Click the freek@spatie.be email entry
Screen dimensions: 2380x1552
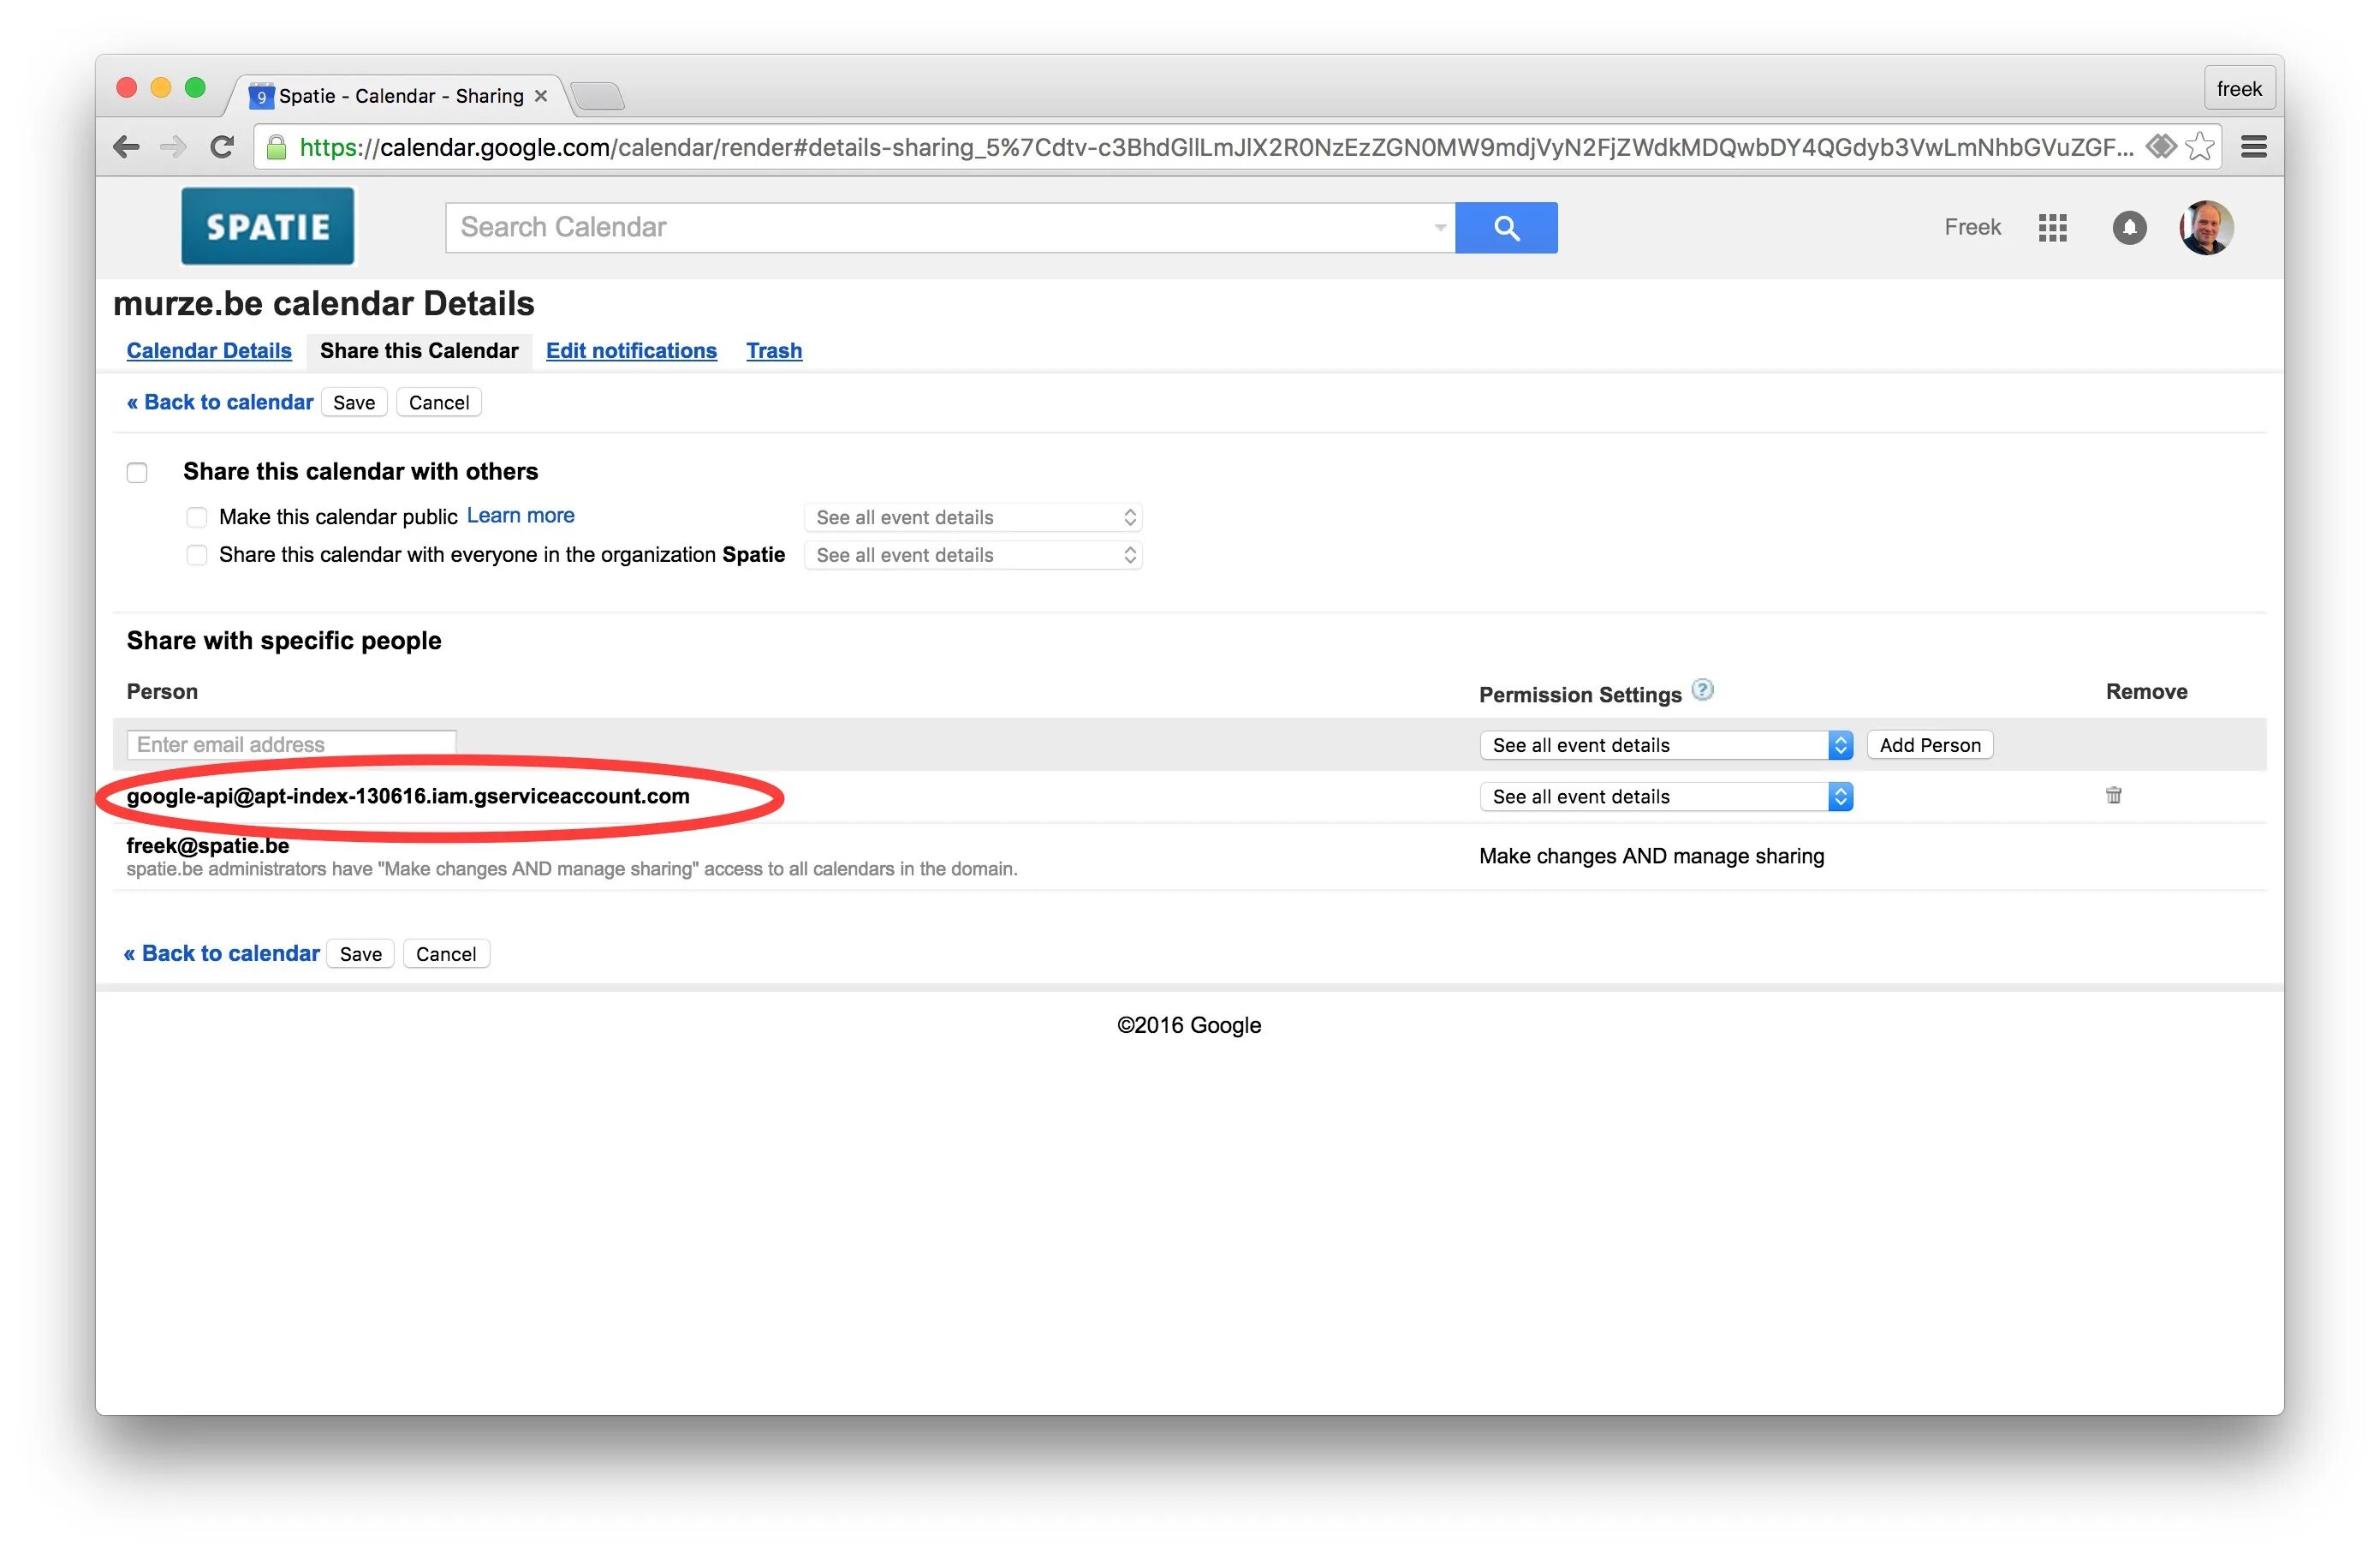pyautogui.click(x=208, y=845)
